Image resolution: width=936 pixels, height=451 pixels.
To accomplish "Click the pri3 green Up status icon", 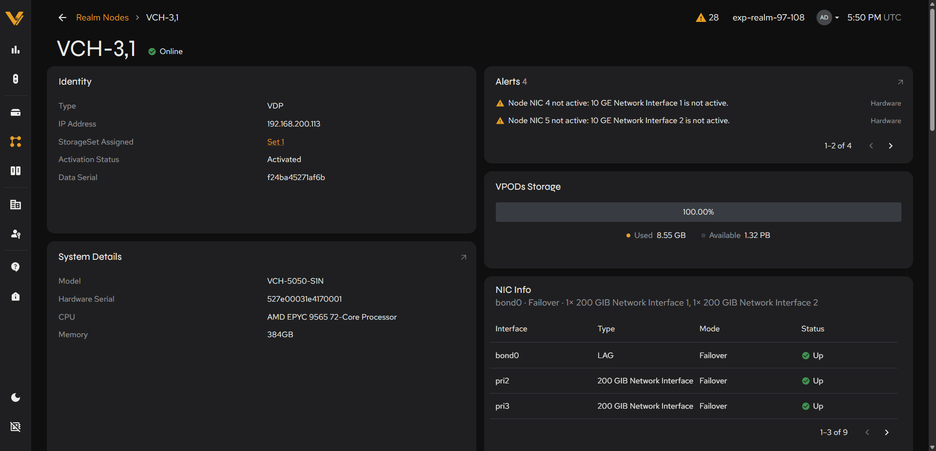I will pos(806,406).
